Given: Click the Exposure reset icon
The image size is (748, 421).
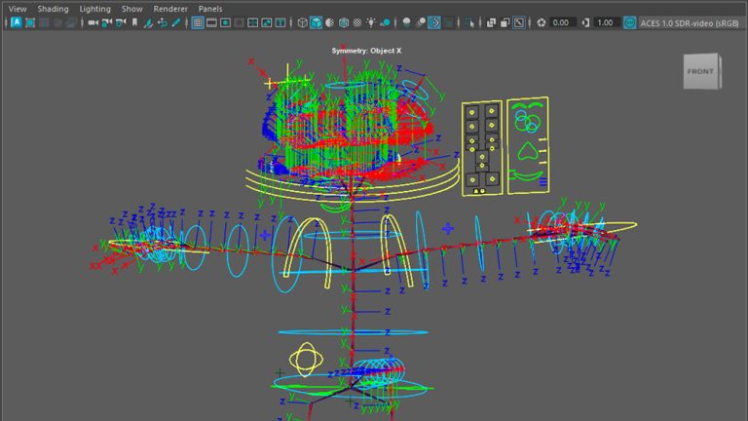Looking at the screenshot, I should tap(542, 22).
